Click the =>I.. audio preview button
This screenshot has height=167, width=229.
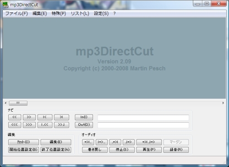tap(88, 142)
